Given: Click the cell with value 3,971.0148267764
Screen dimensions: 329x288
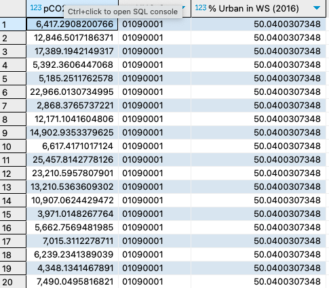Looking at the screenshot, I should tap(72, 214).
